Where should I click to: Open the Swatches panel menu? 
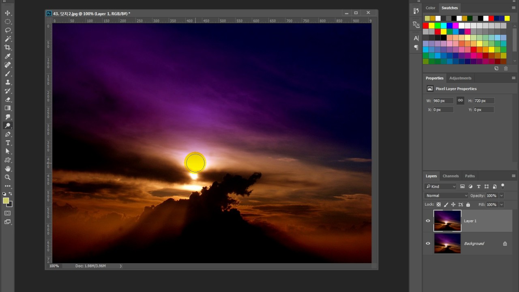pos(513,8)
